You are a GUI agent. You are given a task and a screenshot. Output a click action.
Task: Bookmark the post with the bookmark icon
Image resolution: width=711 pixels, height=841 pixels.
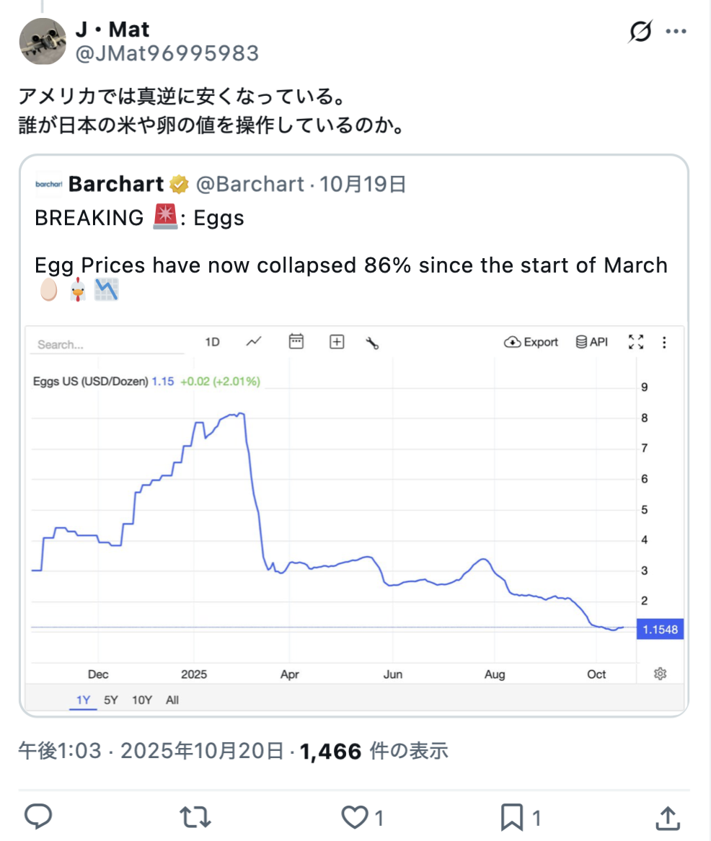click(x=511, y=816)
